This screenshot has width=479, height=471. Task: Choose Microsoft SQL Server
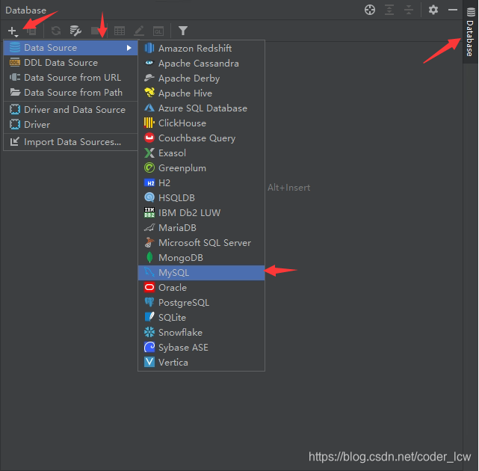[201, 243]
